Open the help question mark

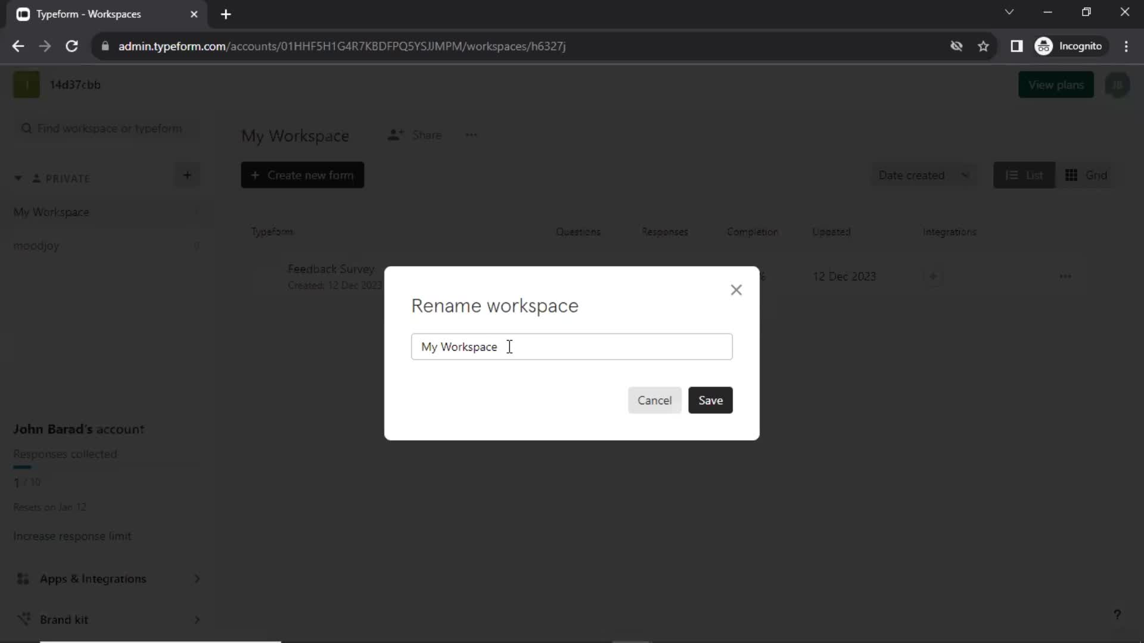[x=1117, y=614]
